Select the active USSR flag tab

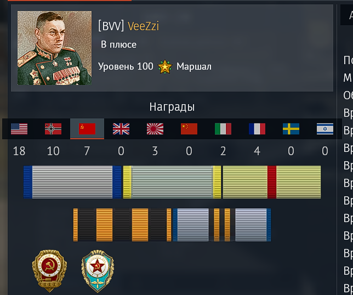click(87, 129)
